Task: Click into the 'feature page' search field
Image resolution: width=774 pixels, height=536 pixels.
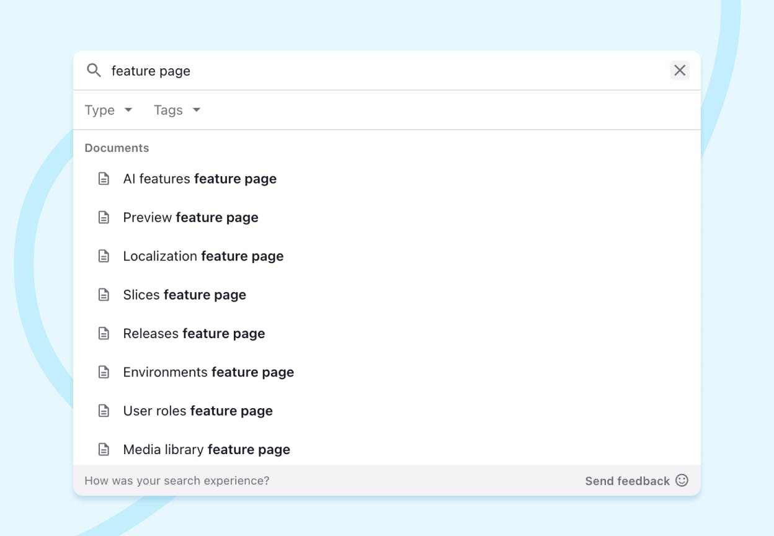Action: pyautogui.click(x=372, y=71)
